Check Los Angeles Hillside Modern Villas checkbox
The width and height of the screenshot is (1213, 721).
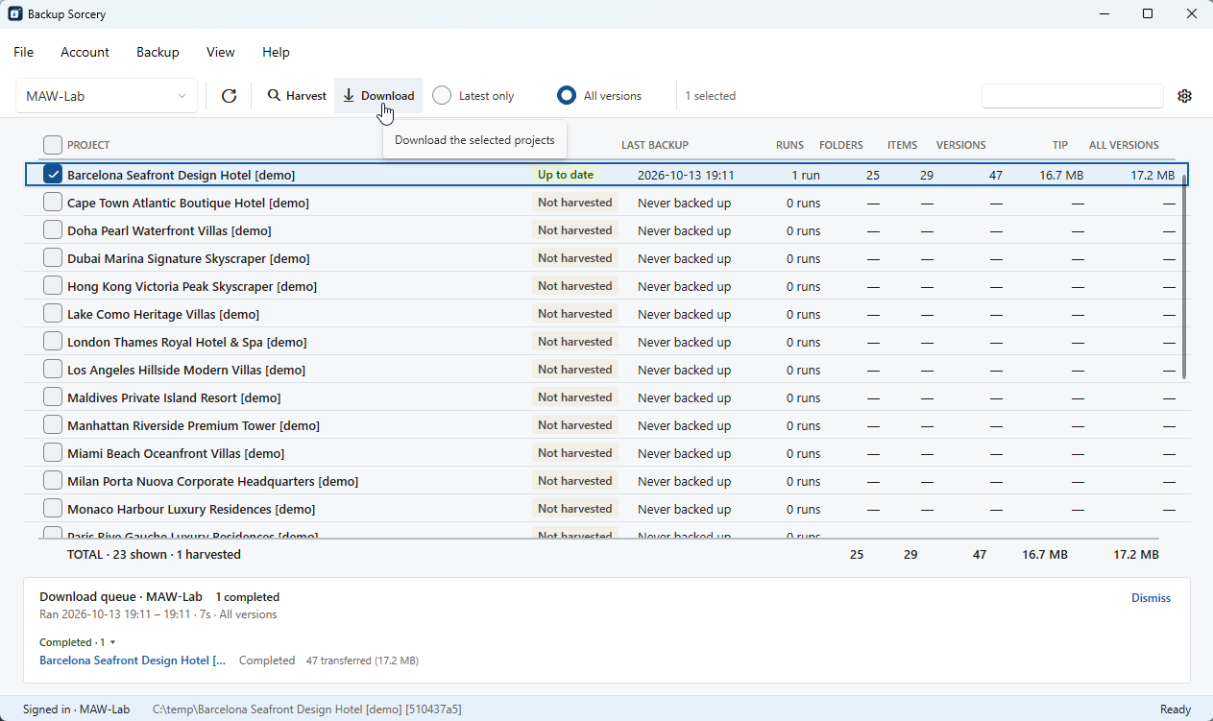tap(53, 370)
